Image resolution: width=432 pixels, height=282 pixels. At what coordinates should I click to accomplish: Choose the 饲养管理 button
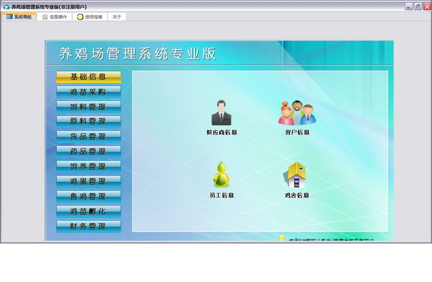point(89,166)
